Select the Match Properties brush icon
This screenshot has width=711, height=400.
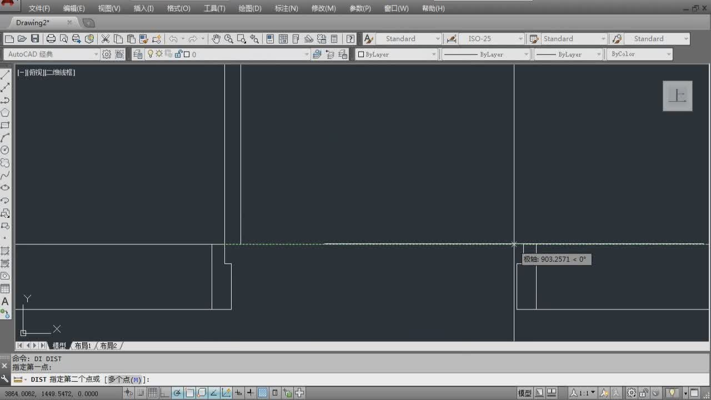(144, 39)
